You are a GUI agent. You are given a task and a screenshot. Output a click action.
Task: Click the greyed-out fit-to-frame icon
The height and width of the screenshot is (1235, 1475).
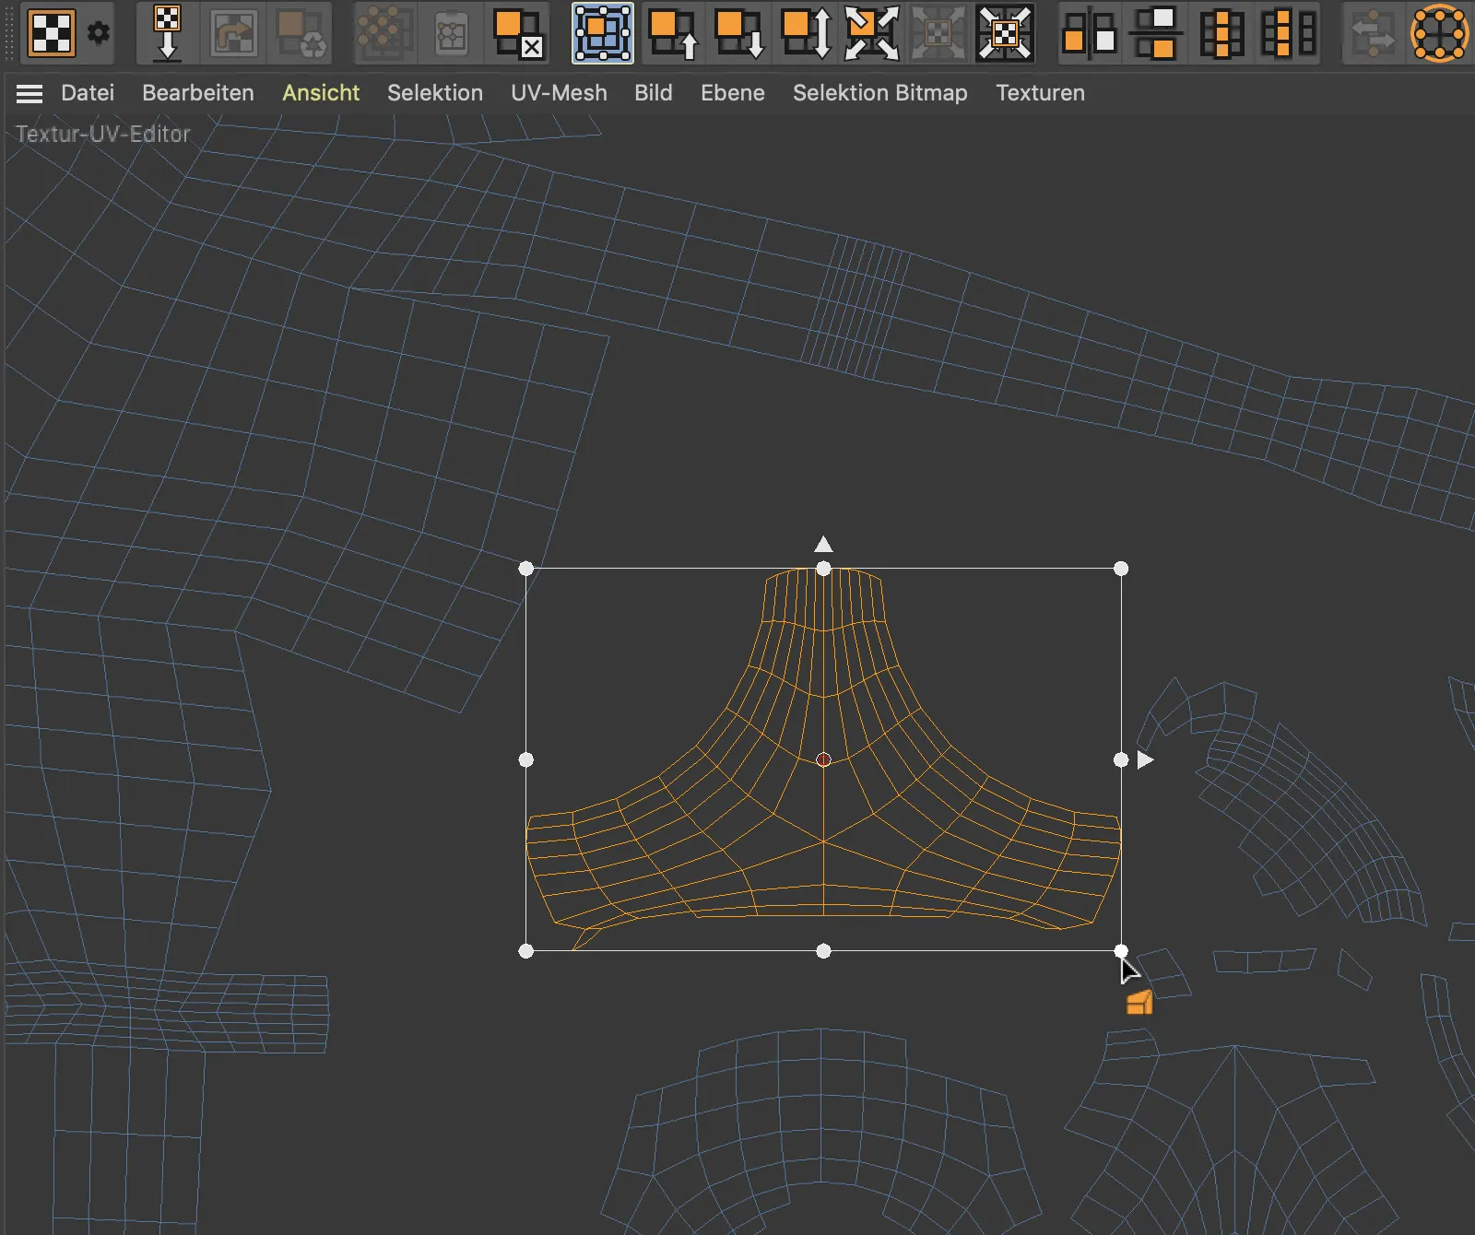(938, 33)
